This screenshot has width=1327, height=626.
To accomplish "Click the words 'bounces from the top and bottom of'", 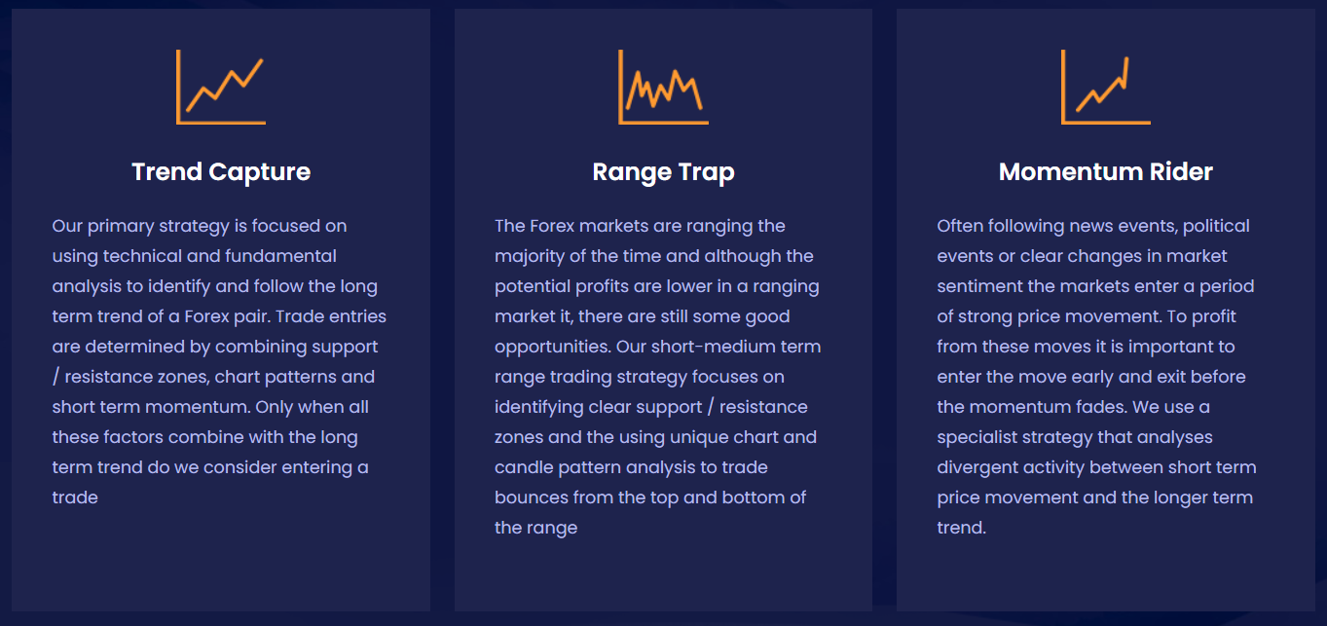I will [x=650, y=497].
